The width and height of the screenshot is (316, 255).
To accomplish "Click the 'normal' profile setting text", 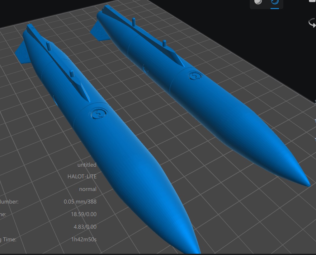I will coord(87,189).
